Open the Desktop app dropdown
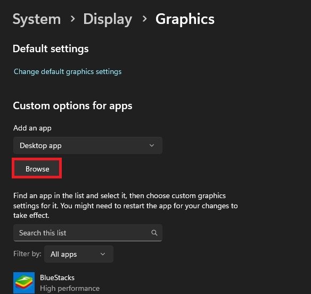The height and width of the screenshot is (294, 311). tap(88, 145)
